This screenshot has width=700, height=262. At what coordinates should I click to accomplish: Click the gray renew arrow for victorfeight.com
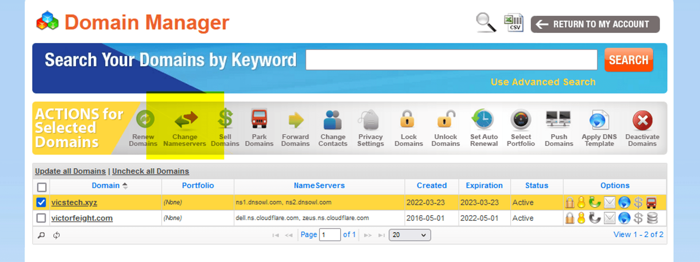(x=595, y=218)
